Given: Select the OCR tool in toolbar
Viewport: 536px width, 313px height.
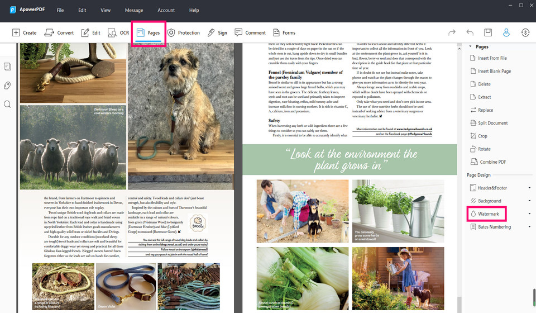Looking at the screenshot, I should click(x=118, y=32).
